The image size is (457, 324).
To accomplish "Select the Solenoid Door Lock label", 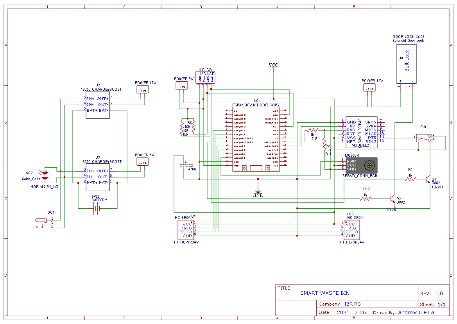I will point(408,41).
